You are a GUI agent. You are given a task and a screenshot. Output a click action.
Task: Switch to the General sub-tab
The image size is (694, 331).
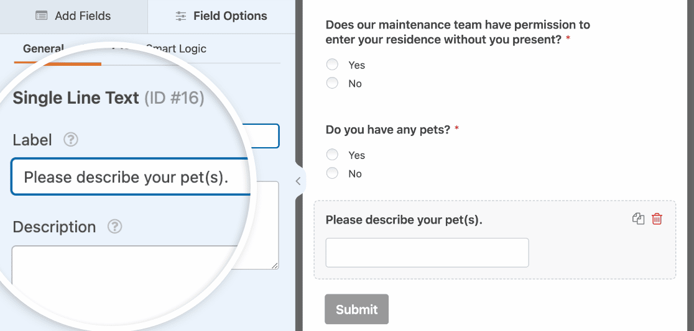[44, 48]
